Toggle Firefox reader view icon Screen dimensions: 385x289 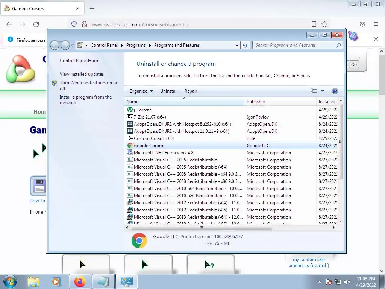point(314,24)
